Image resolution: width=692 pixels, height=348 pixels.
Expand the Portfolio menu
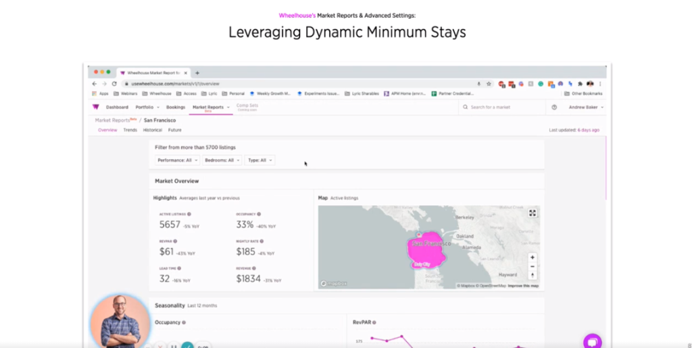point(147,107)
